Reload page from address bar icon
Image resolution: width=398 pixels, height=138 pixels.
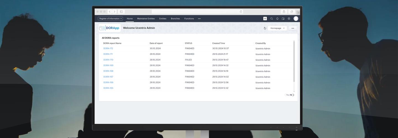[241, 12]
